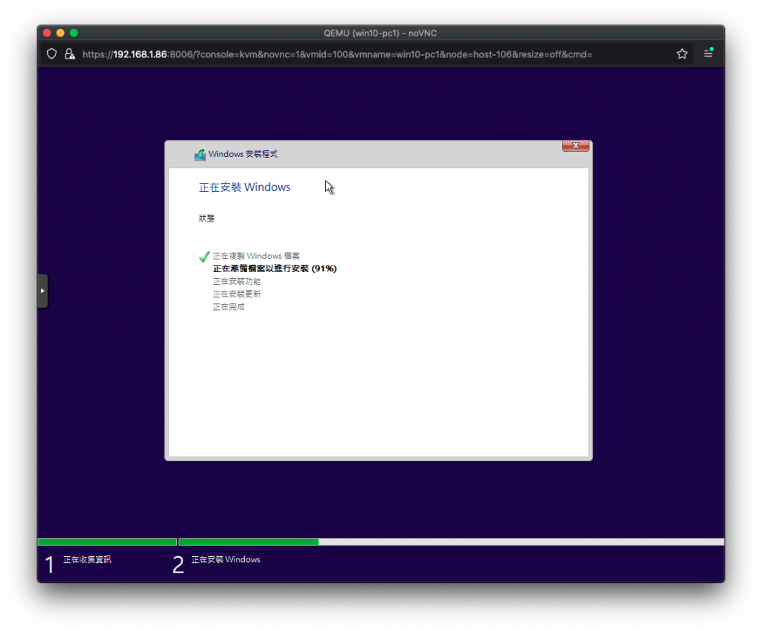Click the green fullscreen window button

(74, 33)
